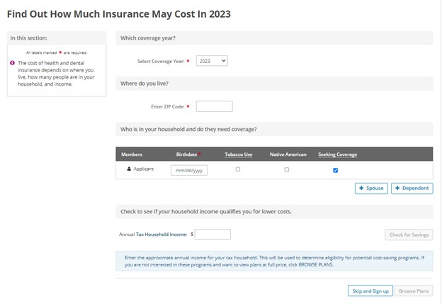Click the plus icon on Spouse button
Image resolution: width=442 pixels, height=304 pixels.
[361, 188]
